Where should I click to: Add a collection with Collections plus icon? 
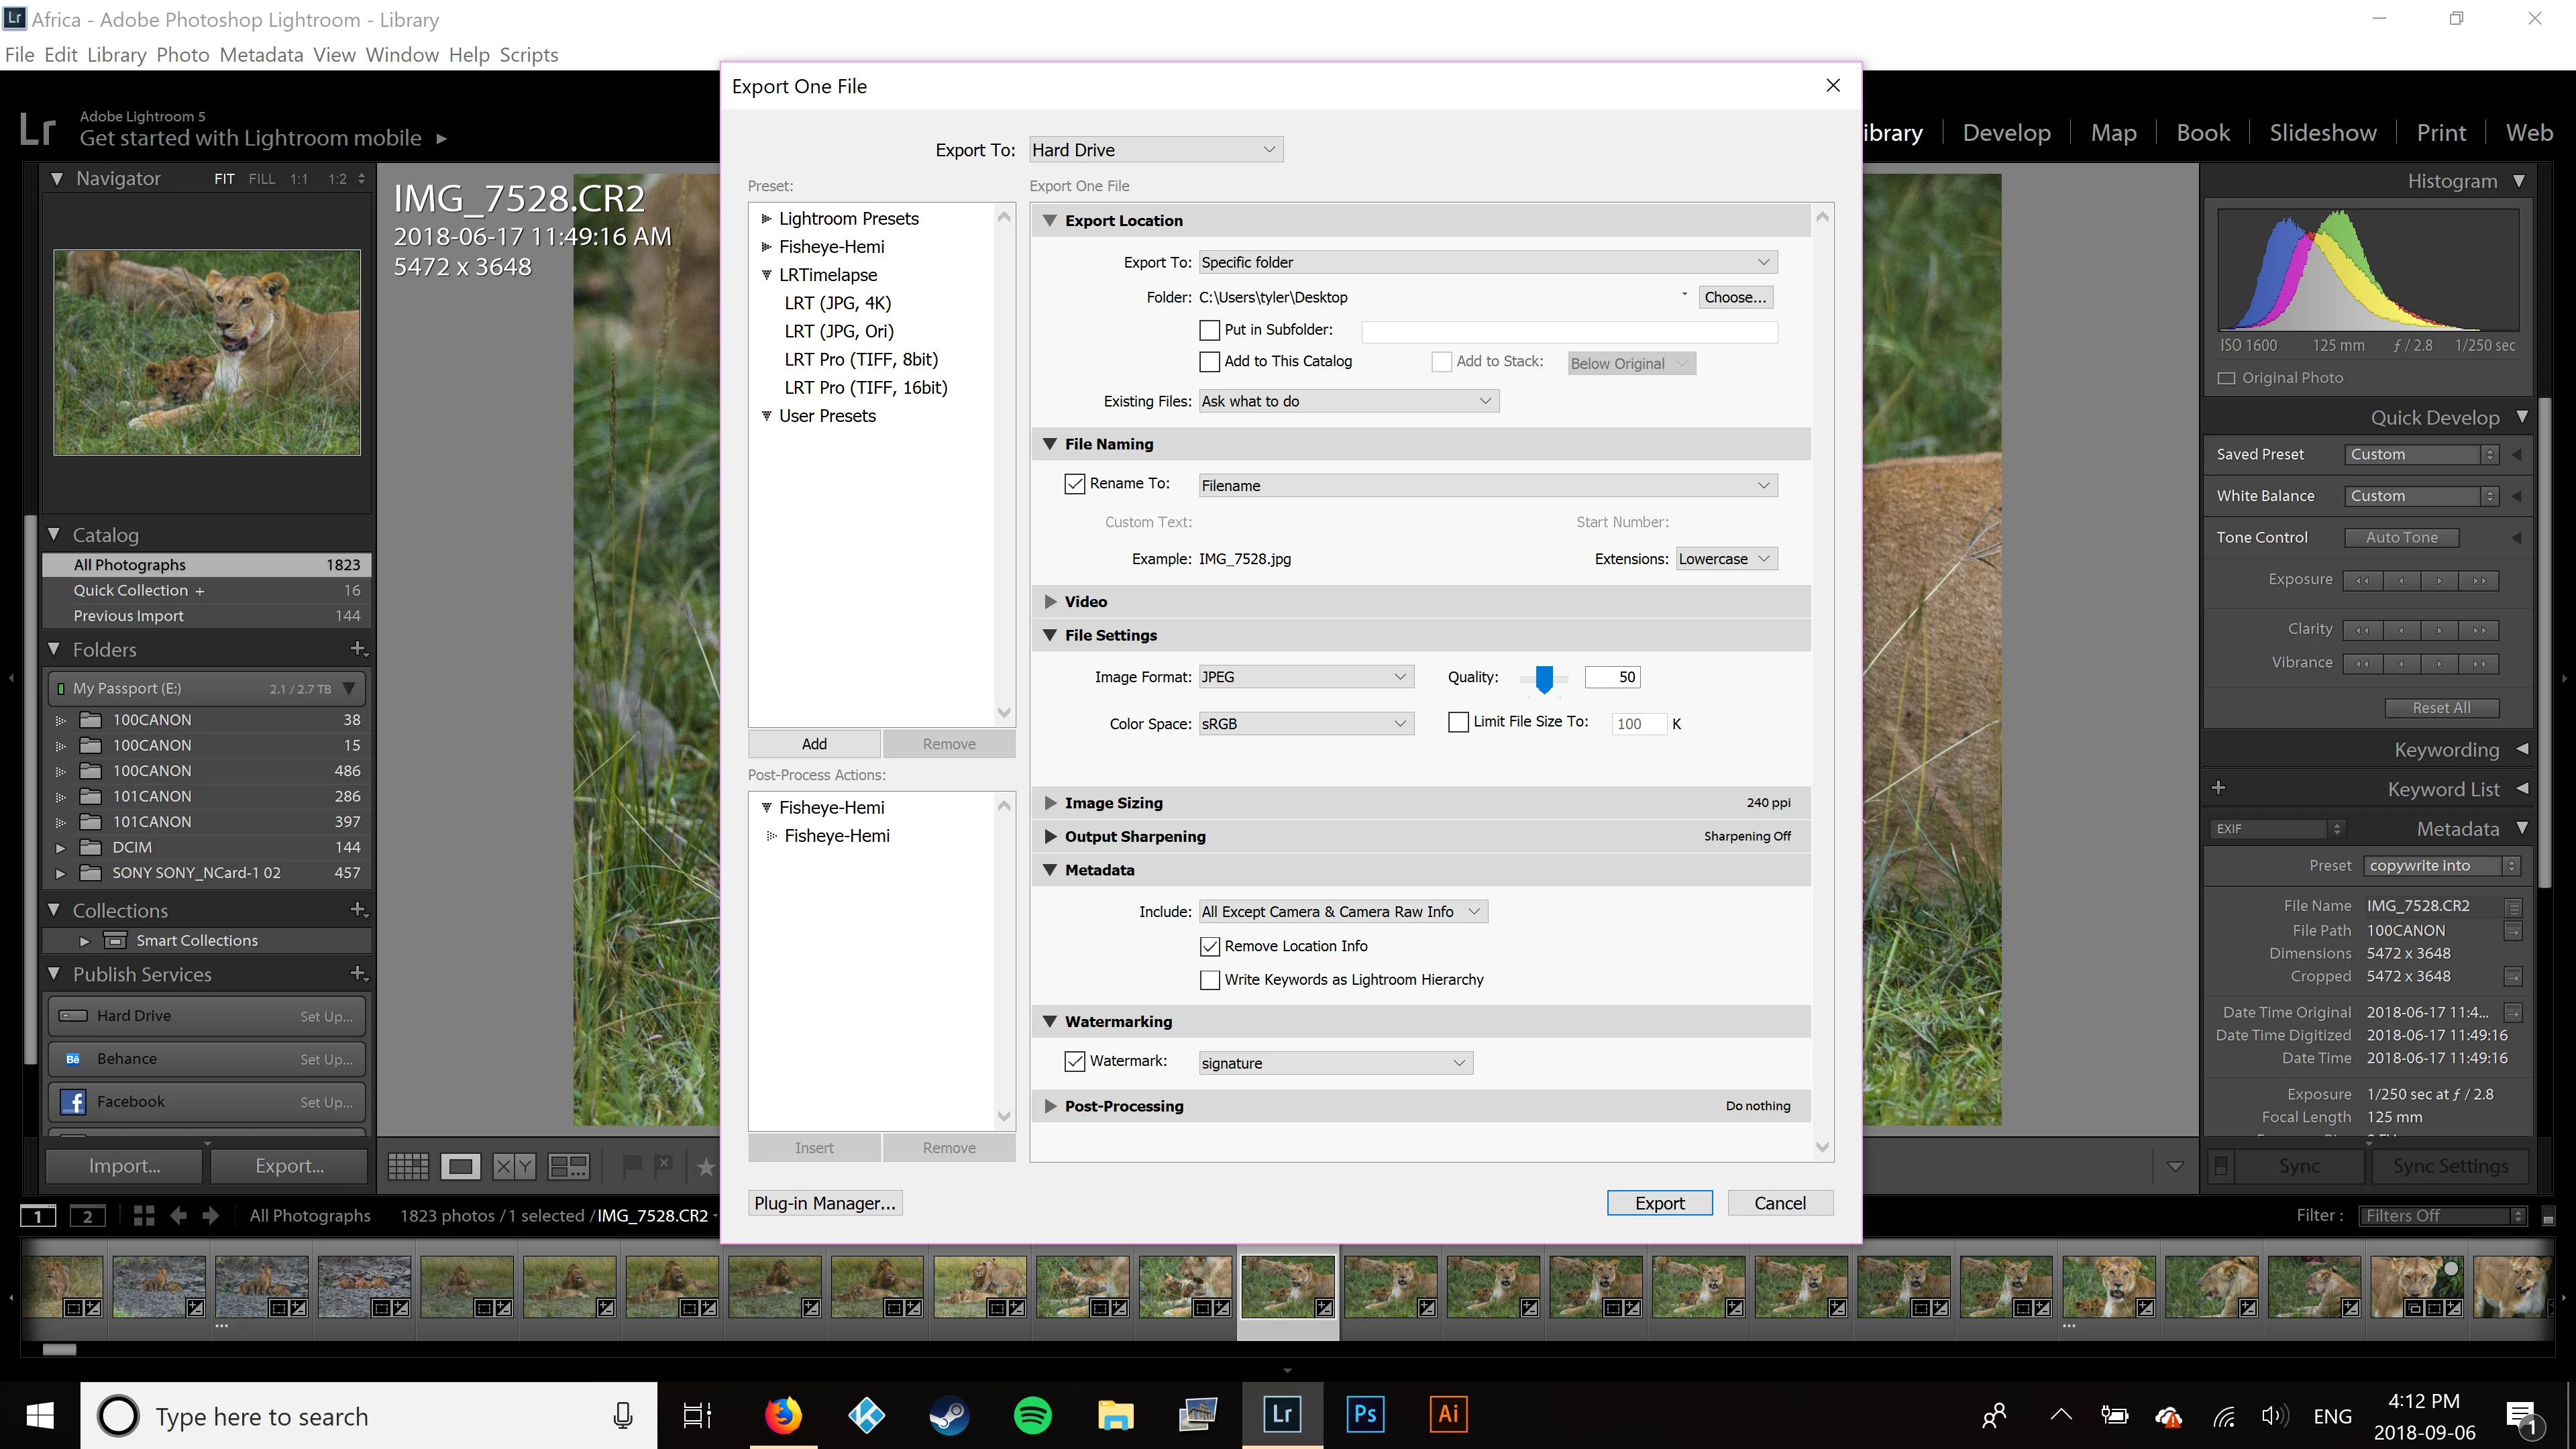pyautogui.click(x=359, y=910)
